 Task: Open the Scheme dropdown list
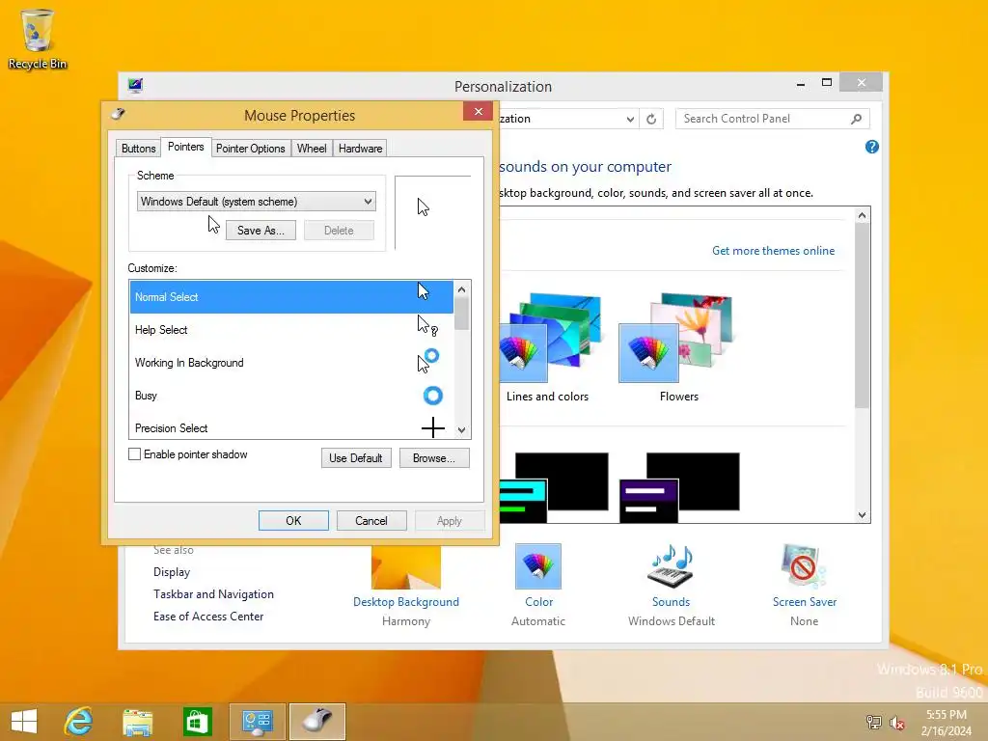click(x=256, y=202)
